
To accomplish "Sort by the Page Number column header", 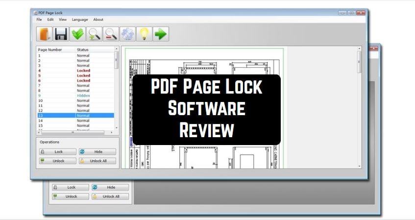I will pos(50,50).
